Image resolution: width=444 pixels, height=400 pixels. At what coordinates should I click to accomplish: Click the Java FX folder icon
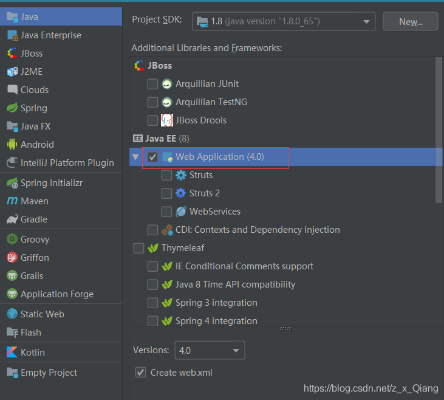(12, 126)
